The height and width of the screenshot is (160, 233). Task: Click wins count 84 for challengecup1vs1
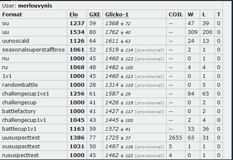tap(191, 94)
